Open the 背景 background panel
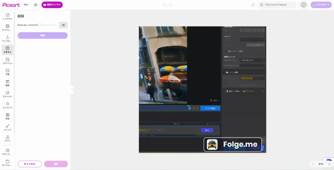The width and height of the screenshot is (334, 170). point(8,116)
